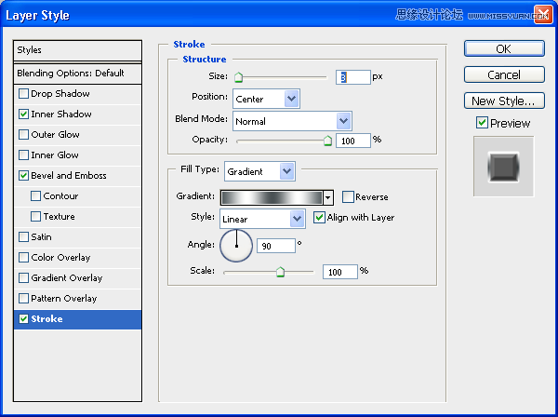Open the gradient picker arrow
558x417 pixels.
point(328,197)
